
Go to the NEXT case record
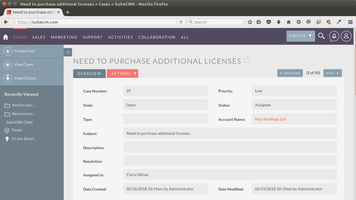pos(332,73)
